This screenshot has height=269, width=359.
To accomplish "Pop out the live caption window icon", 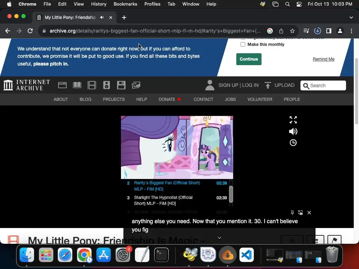I will (x=300, y=213).
